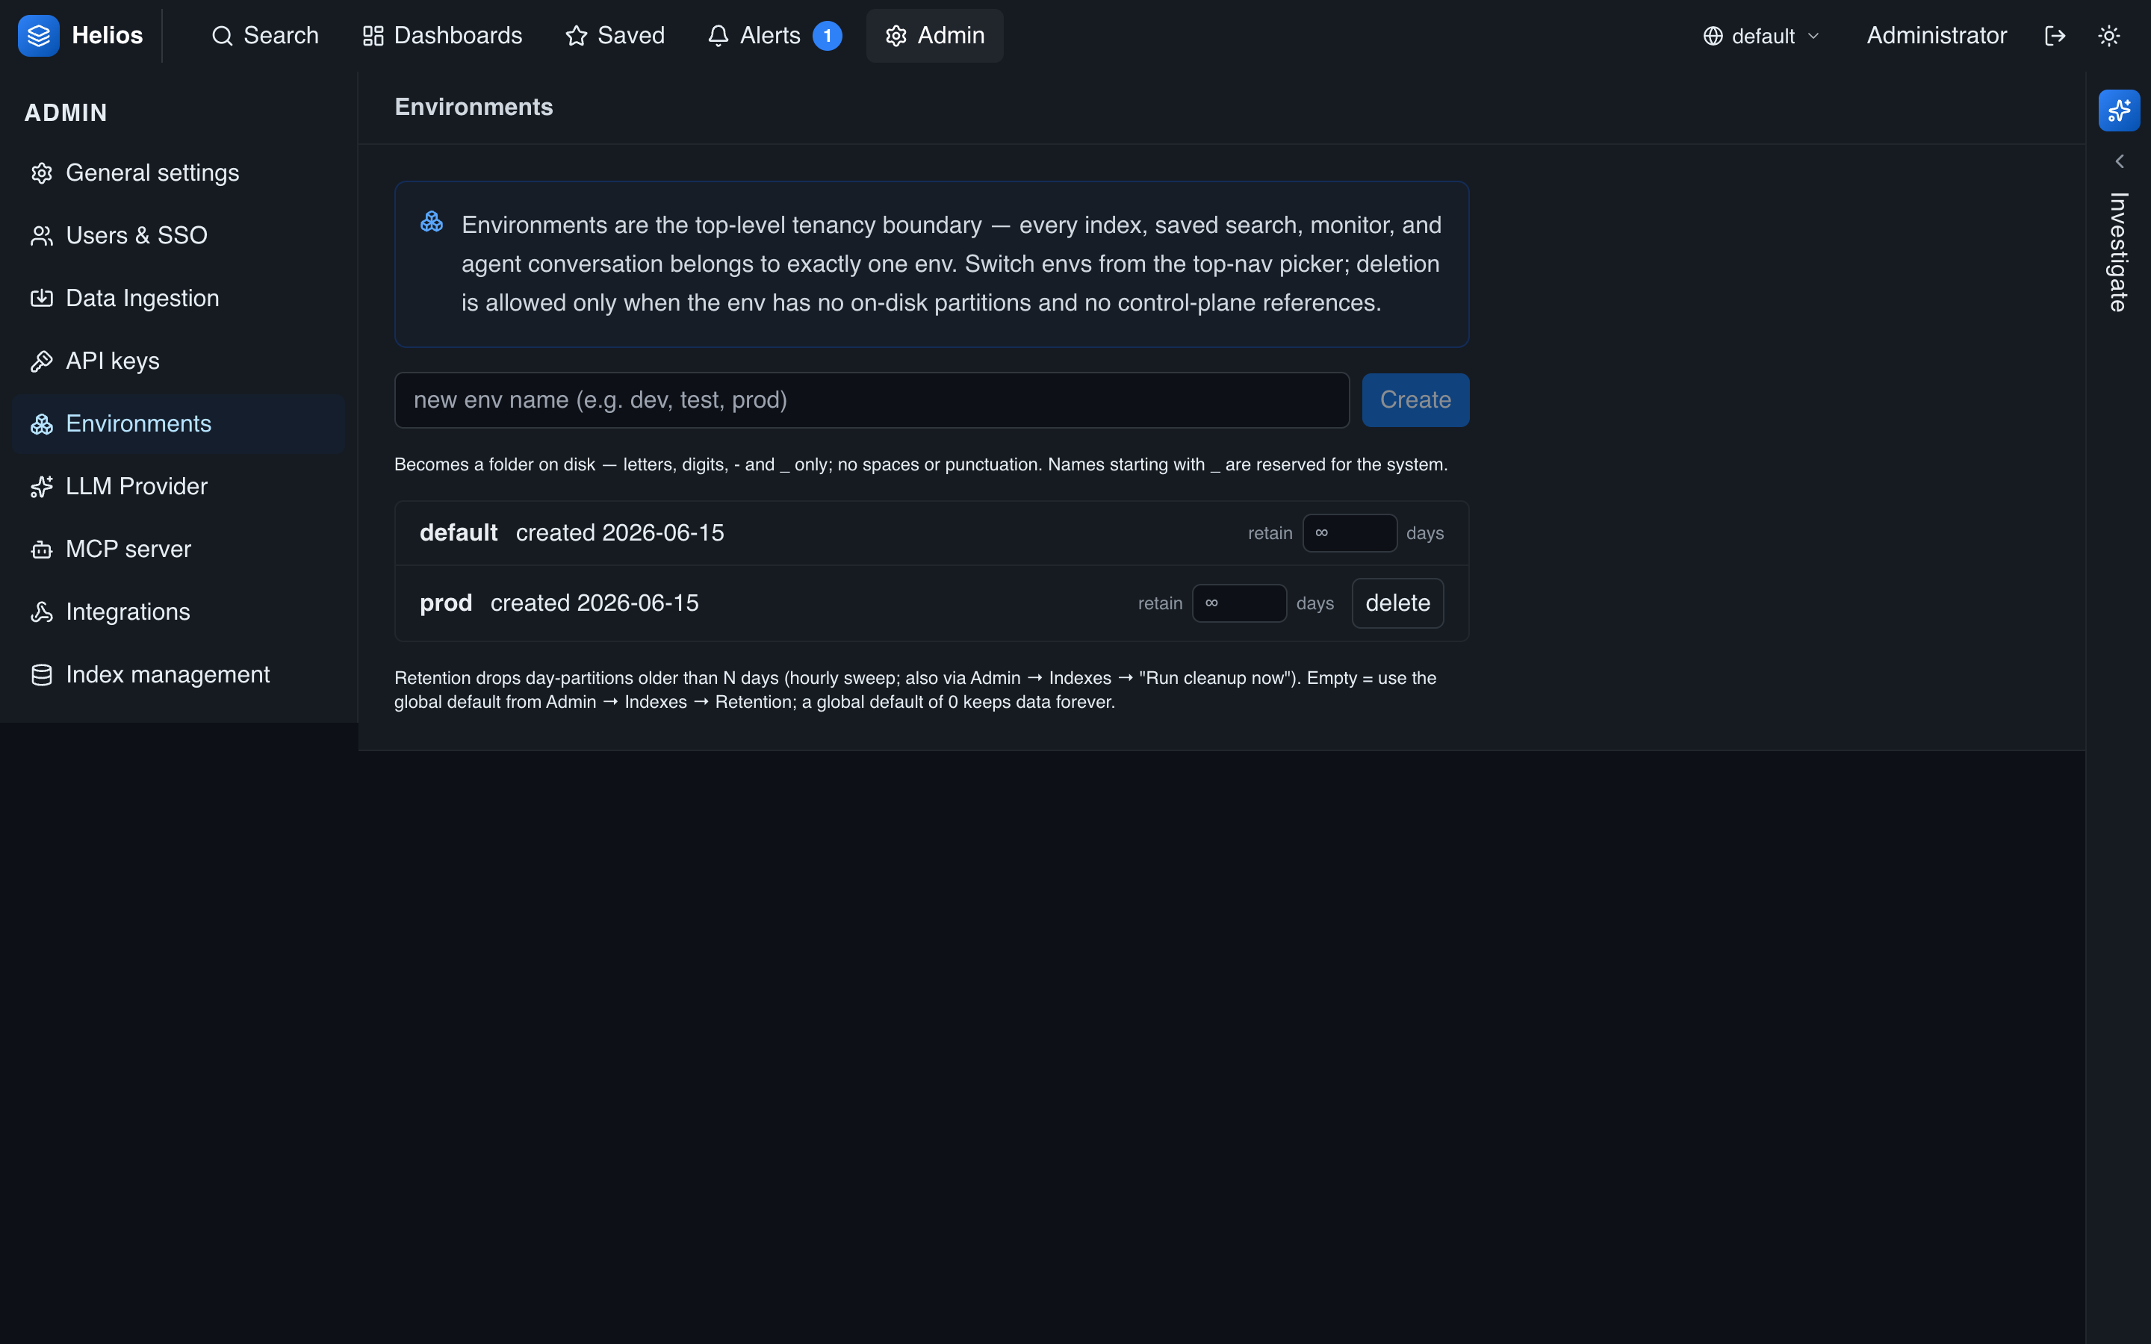Expand the Investigate side panel chevron
The image size is (2151, 1344).
[2119, 162]
